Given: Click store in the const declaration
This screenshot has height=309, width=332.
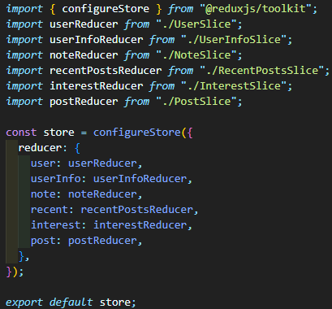Looking at the screenshot, I should 58,133.
